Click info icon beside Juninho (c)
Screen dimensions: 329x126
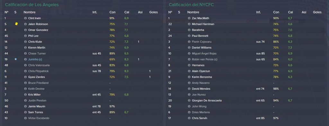25,59
